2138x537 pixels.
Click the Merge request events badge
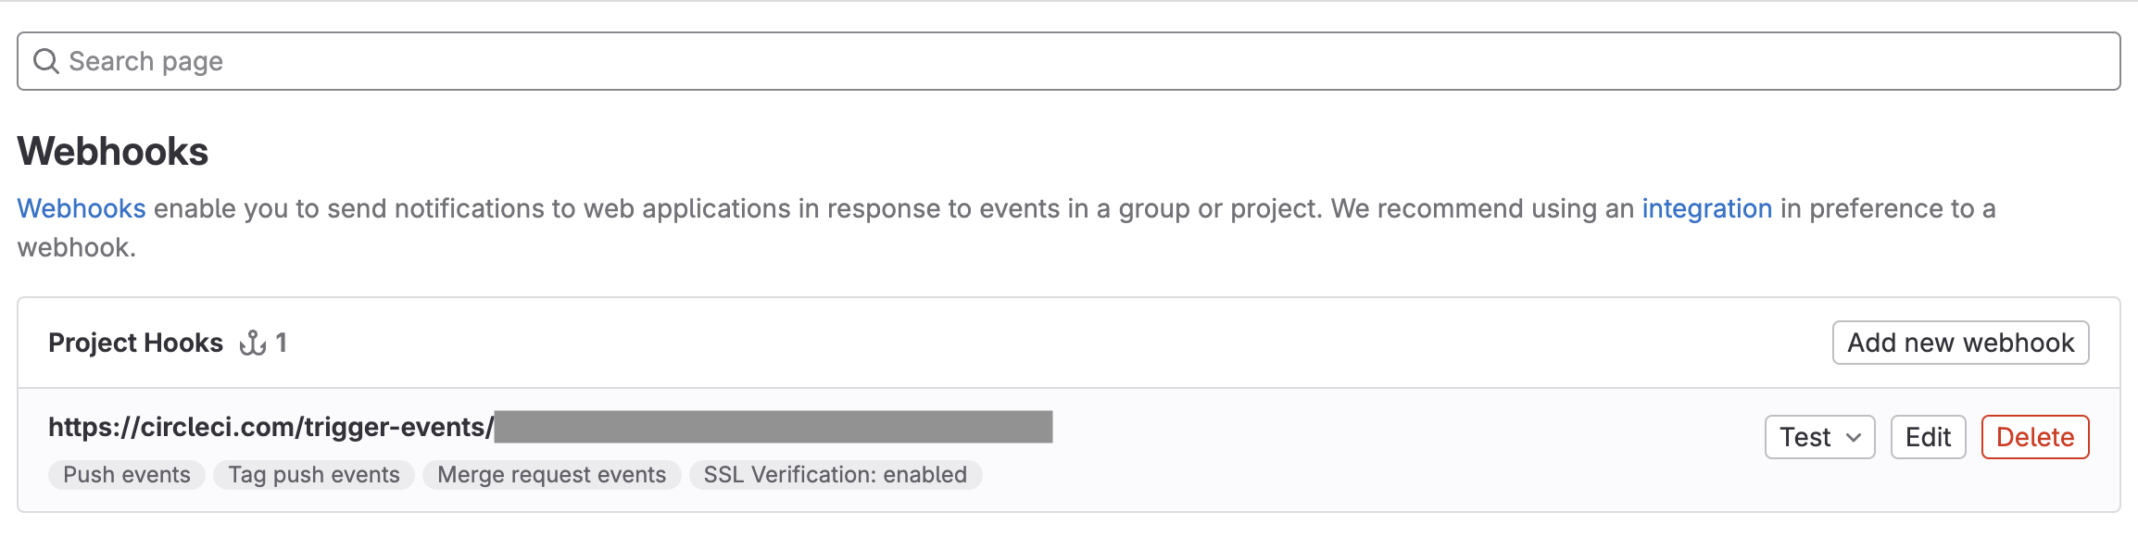click(551, 475)
